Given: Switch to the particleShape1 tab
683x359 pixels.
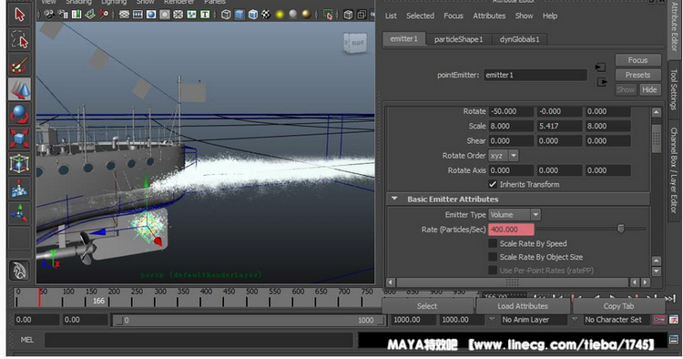Looking at the screenshot, I should pyautogui.click(x=459, y=39).
